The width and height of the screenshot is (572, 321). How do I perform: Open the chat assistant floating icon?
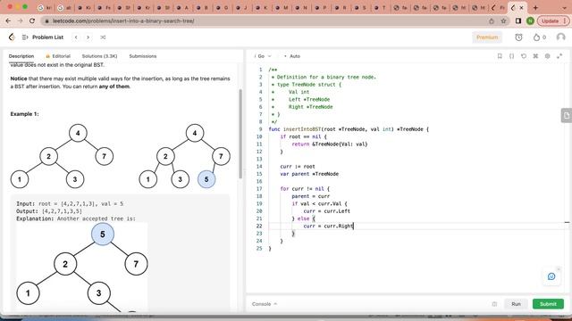[x=551, y=276]
